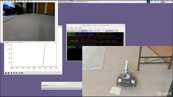Minimize the terminal window
173x97 pixels.
119,25
